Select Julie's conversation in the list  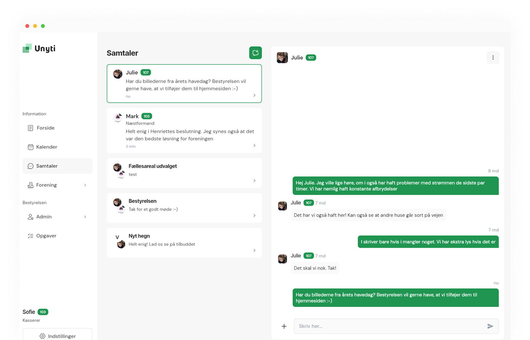pos(184,83)
